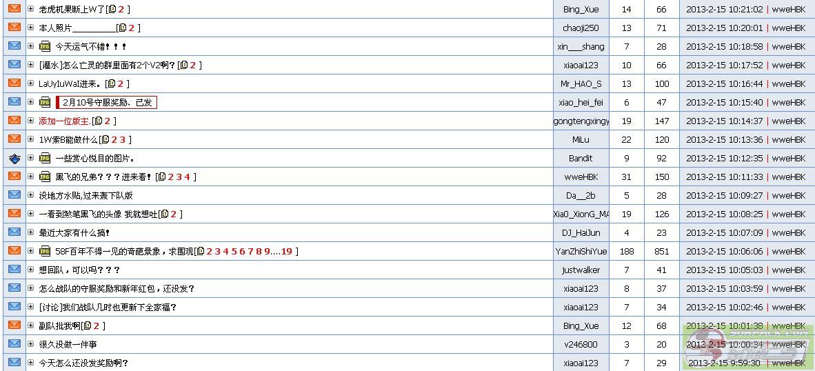Expand the 想回队，可以吗 thread preview

[31, 270]
